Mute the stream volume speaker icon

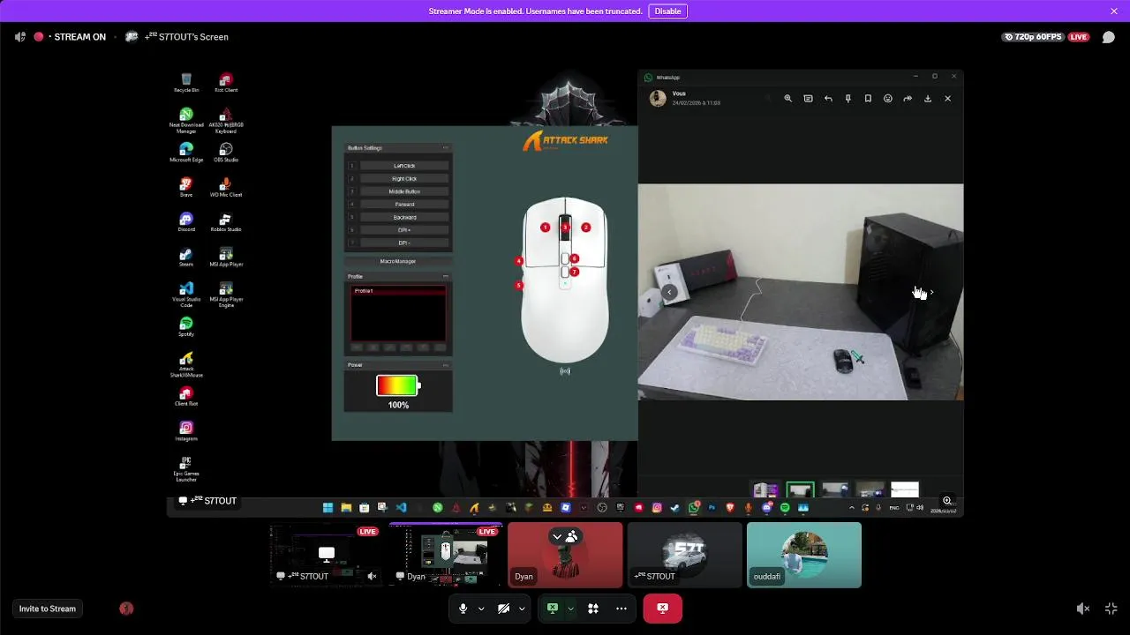pyautogui.click(x=1083, y=609)
